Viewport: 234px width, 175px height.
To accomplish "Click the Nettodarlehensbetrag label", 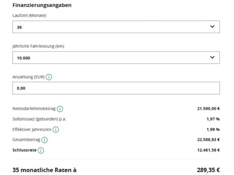I will 34,109.
